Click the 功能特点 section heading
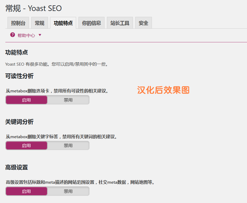Image resolution: width=247 pixels, height=203 pixels. pyautogui.click(x=17, y=52)
